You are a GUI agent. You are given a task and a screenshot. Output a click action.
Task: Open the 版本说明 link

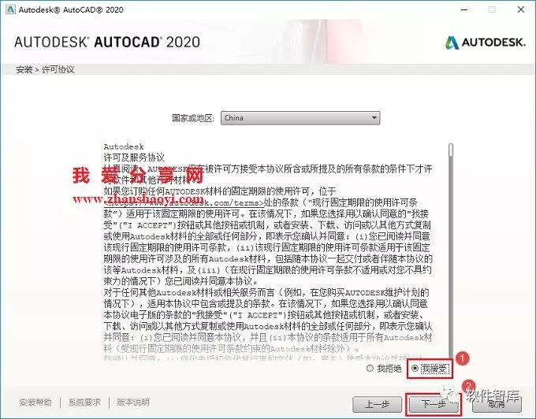(133, 402)
